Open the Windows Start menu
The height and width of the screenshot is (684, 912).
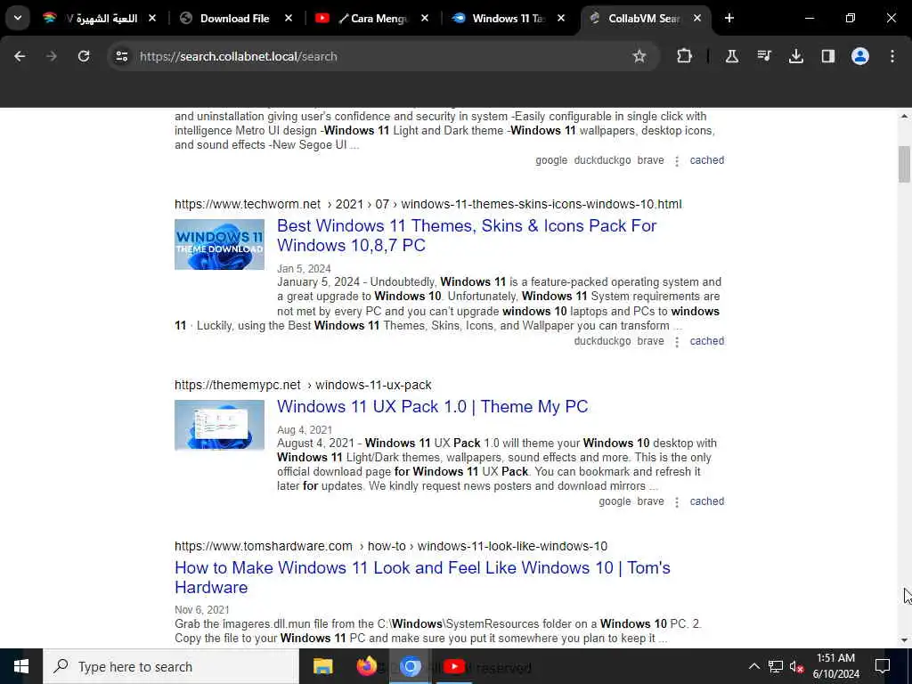[x=21, y=666]
